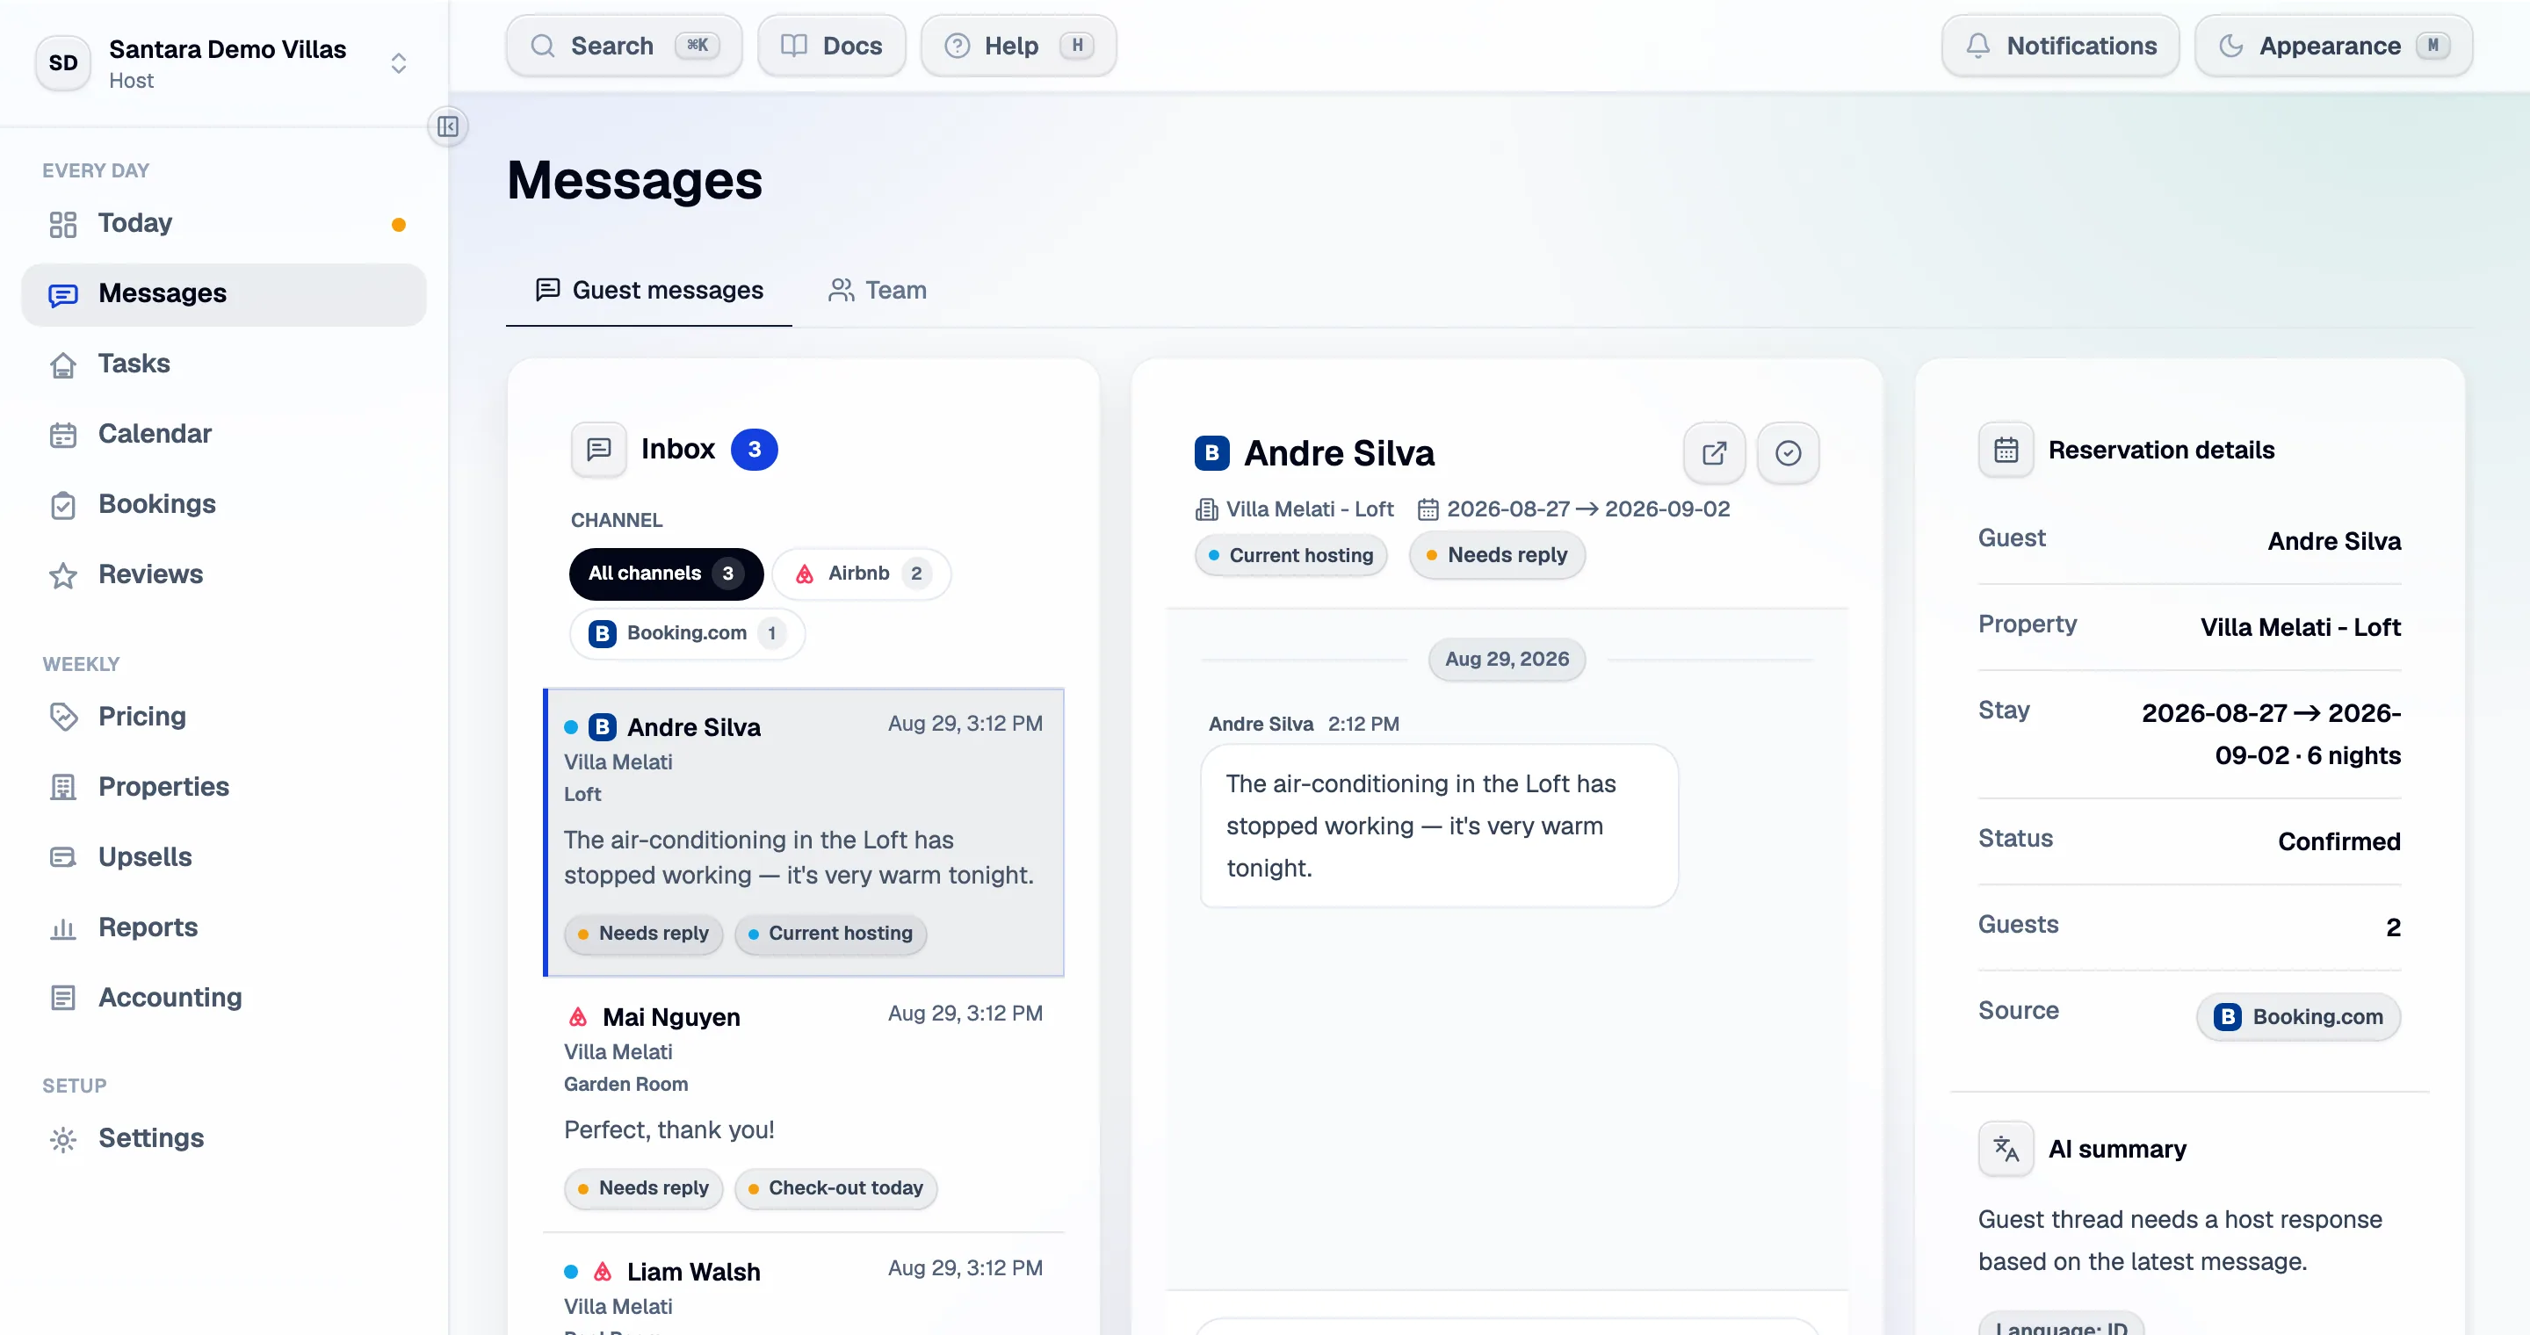2530x1335 pixels.
Task: Filter inbox by Booking.com channel
Action: [688, 633]
